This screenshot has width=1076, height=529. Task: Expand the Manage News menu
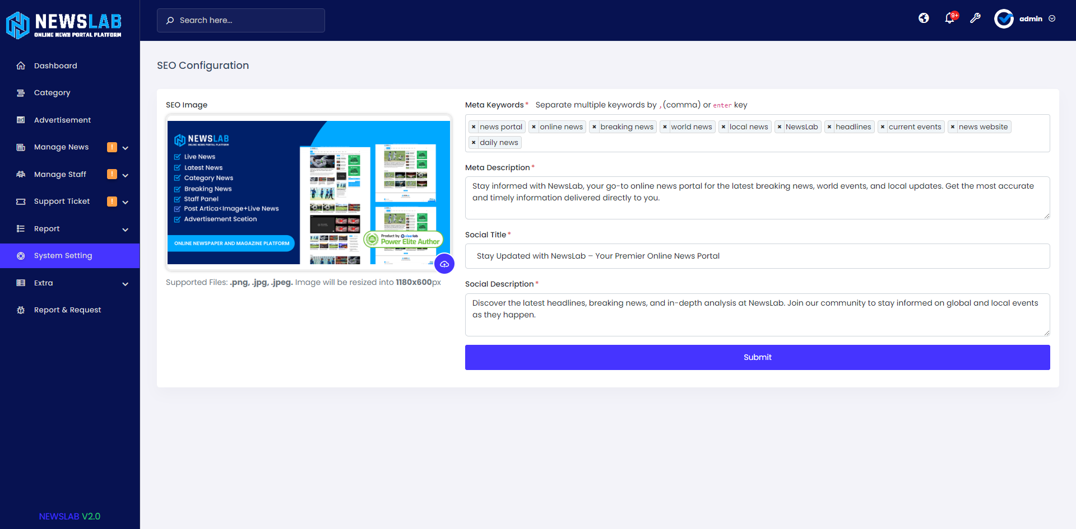126,147
